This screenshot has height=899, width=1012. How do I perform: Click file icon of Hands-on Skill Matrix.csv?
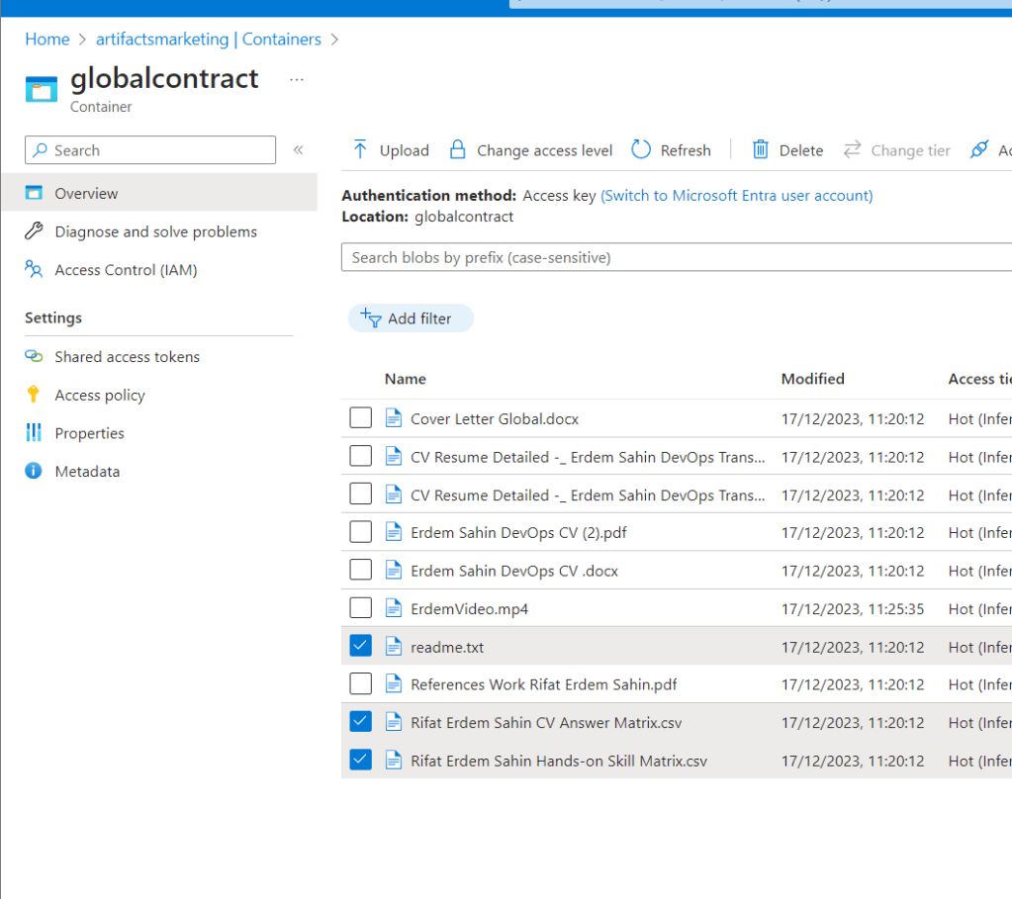click(394, 760)
